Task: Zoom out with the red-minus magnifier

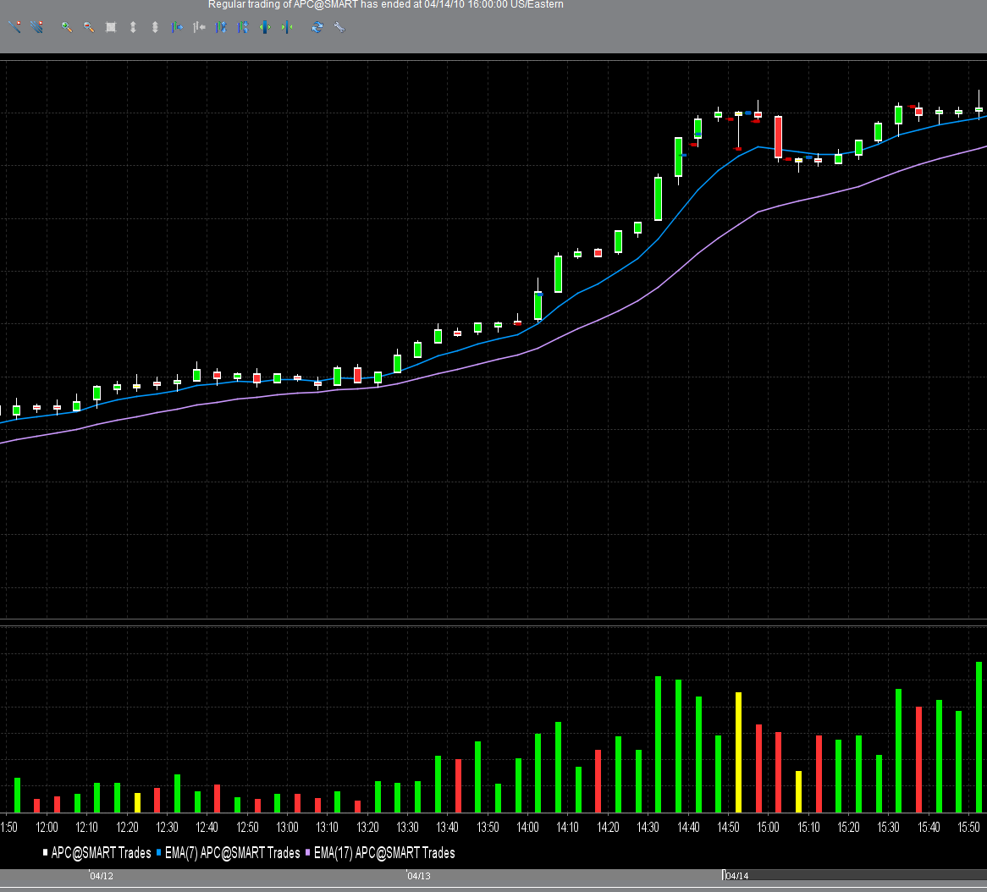Action: pos(89,27)
